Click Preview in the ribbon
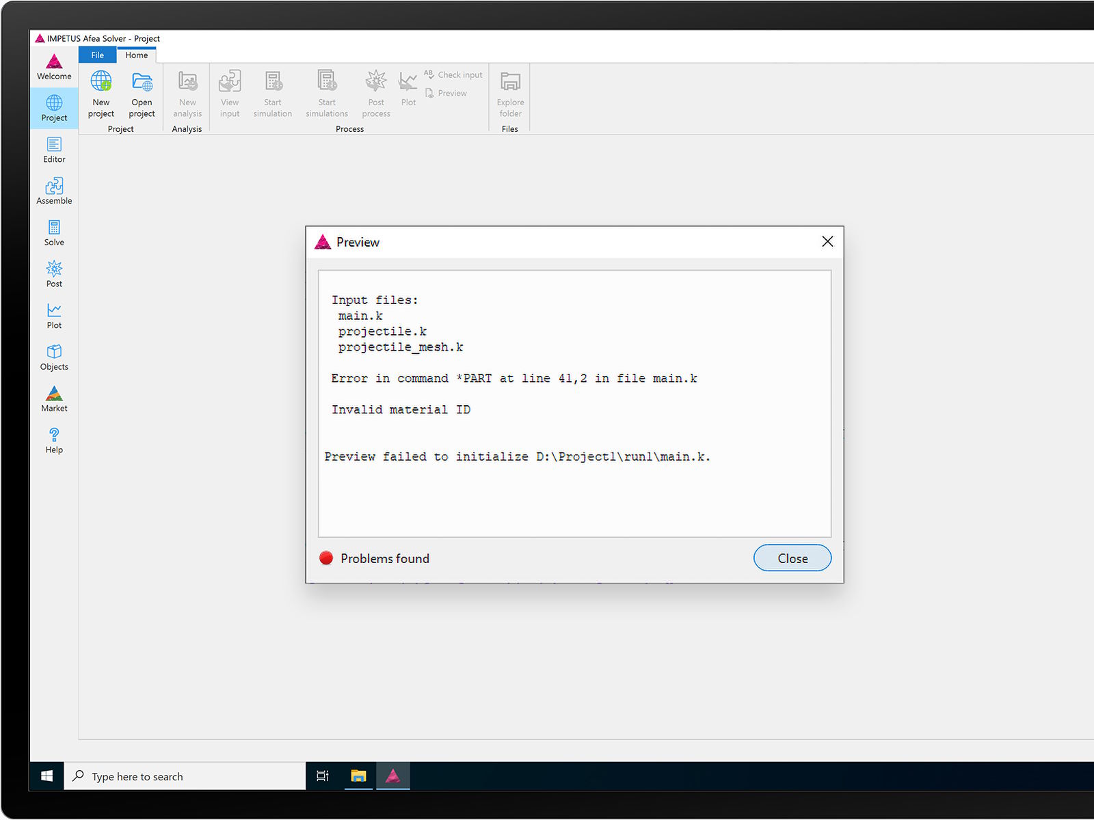The height and width of the screenshot is (820, 1094). tap(446, 93)
